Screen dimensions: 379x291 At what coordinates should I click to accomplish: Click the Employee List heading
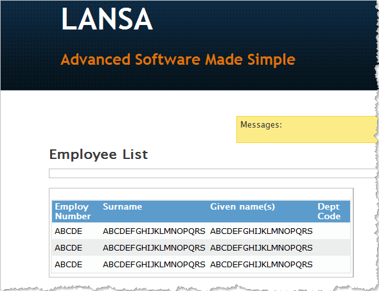98,154
